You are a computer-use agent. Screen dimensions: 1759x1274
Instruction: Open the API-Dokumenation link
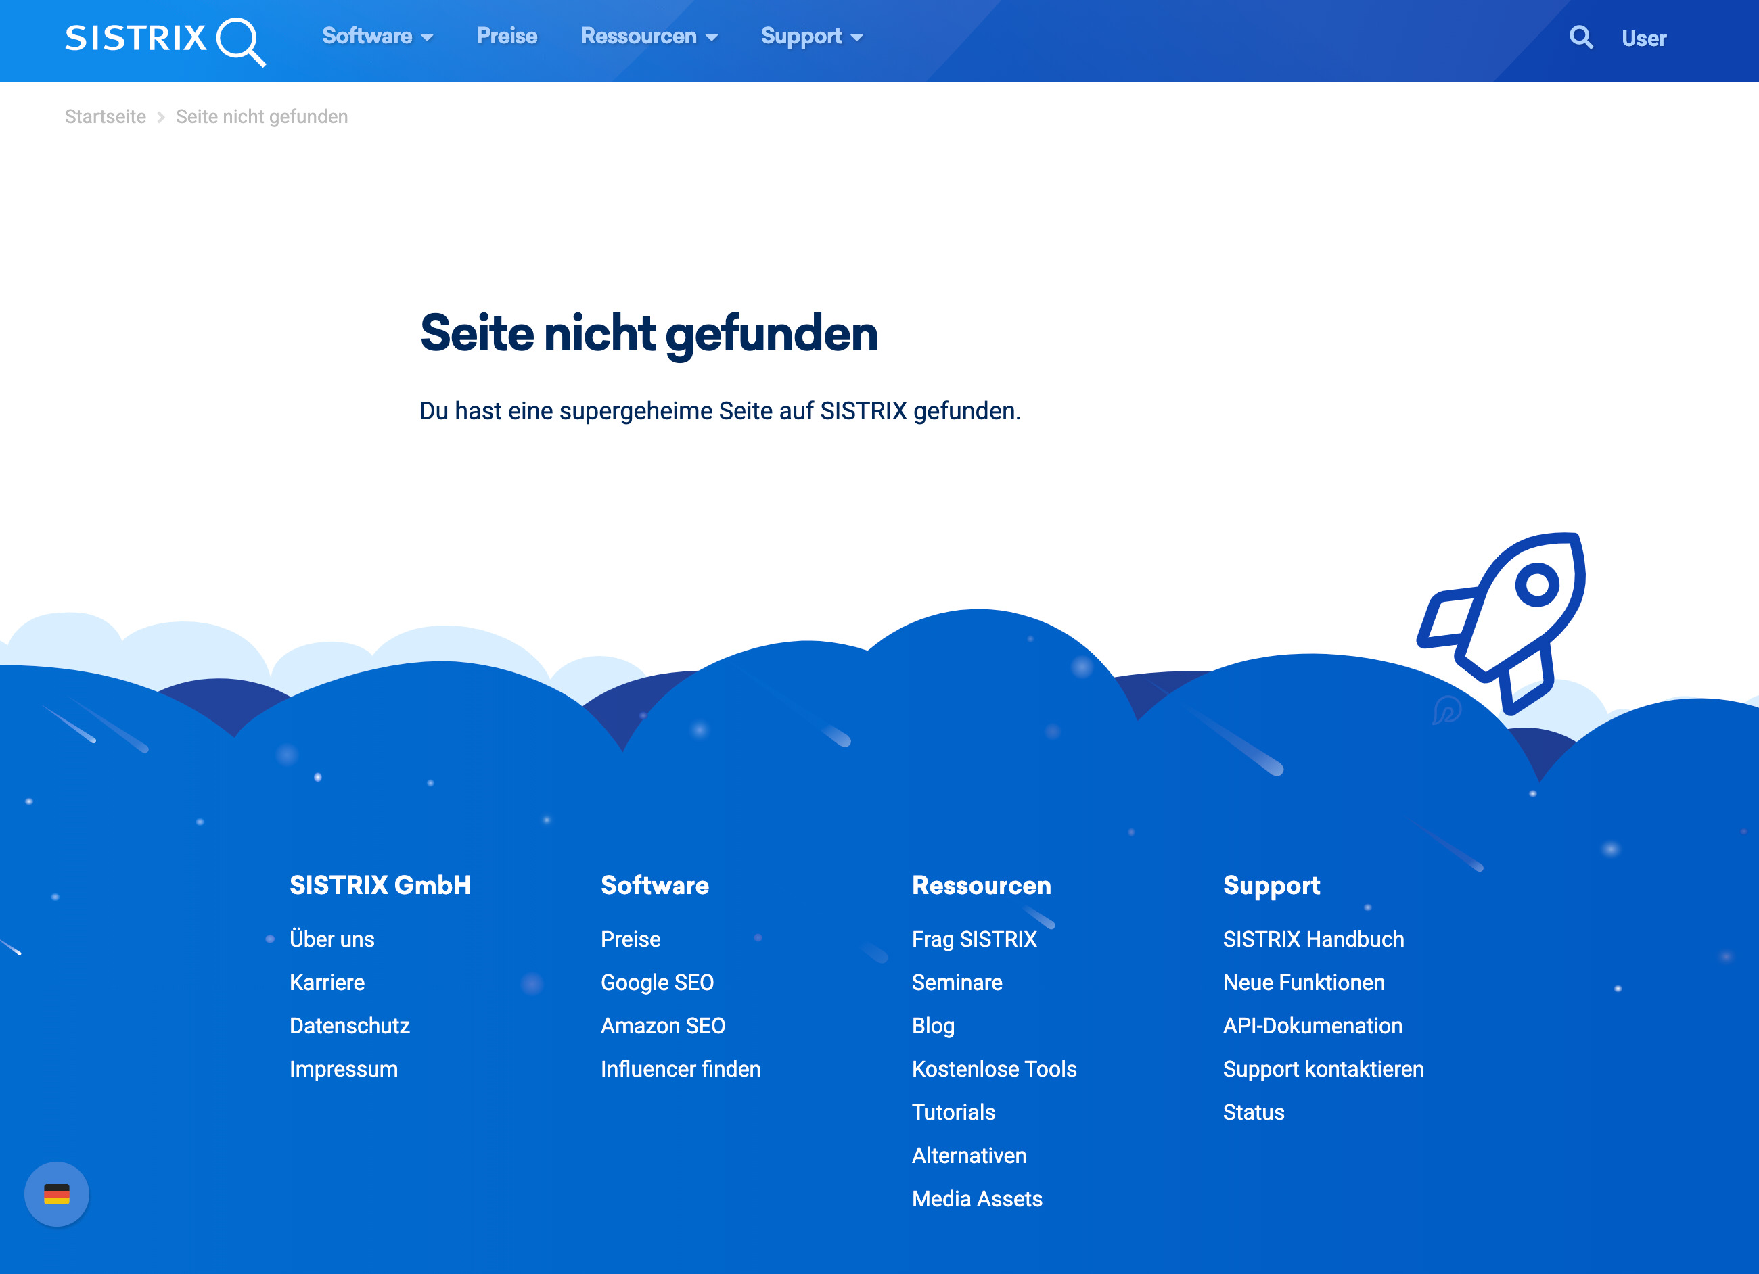1312,1025
